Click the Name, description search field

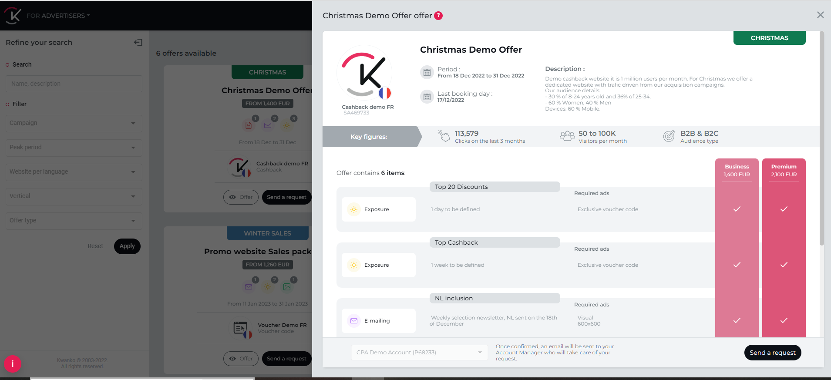point(74,84)
